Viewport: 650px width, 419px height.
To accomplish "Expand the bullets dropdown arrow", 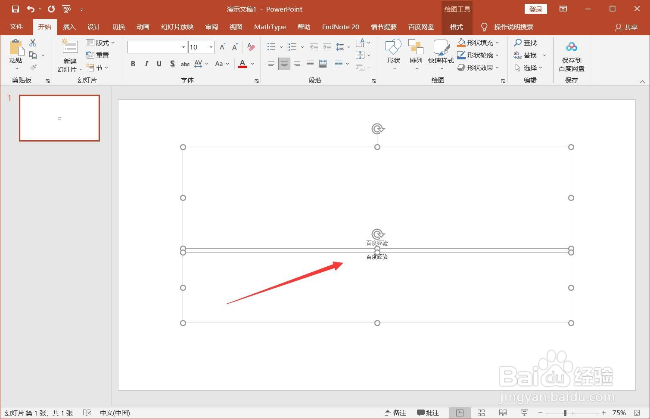I will 281,47.
